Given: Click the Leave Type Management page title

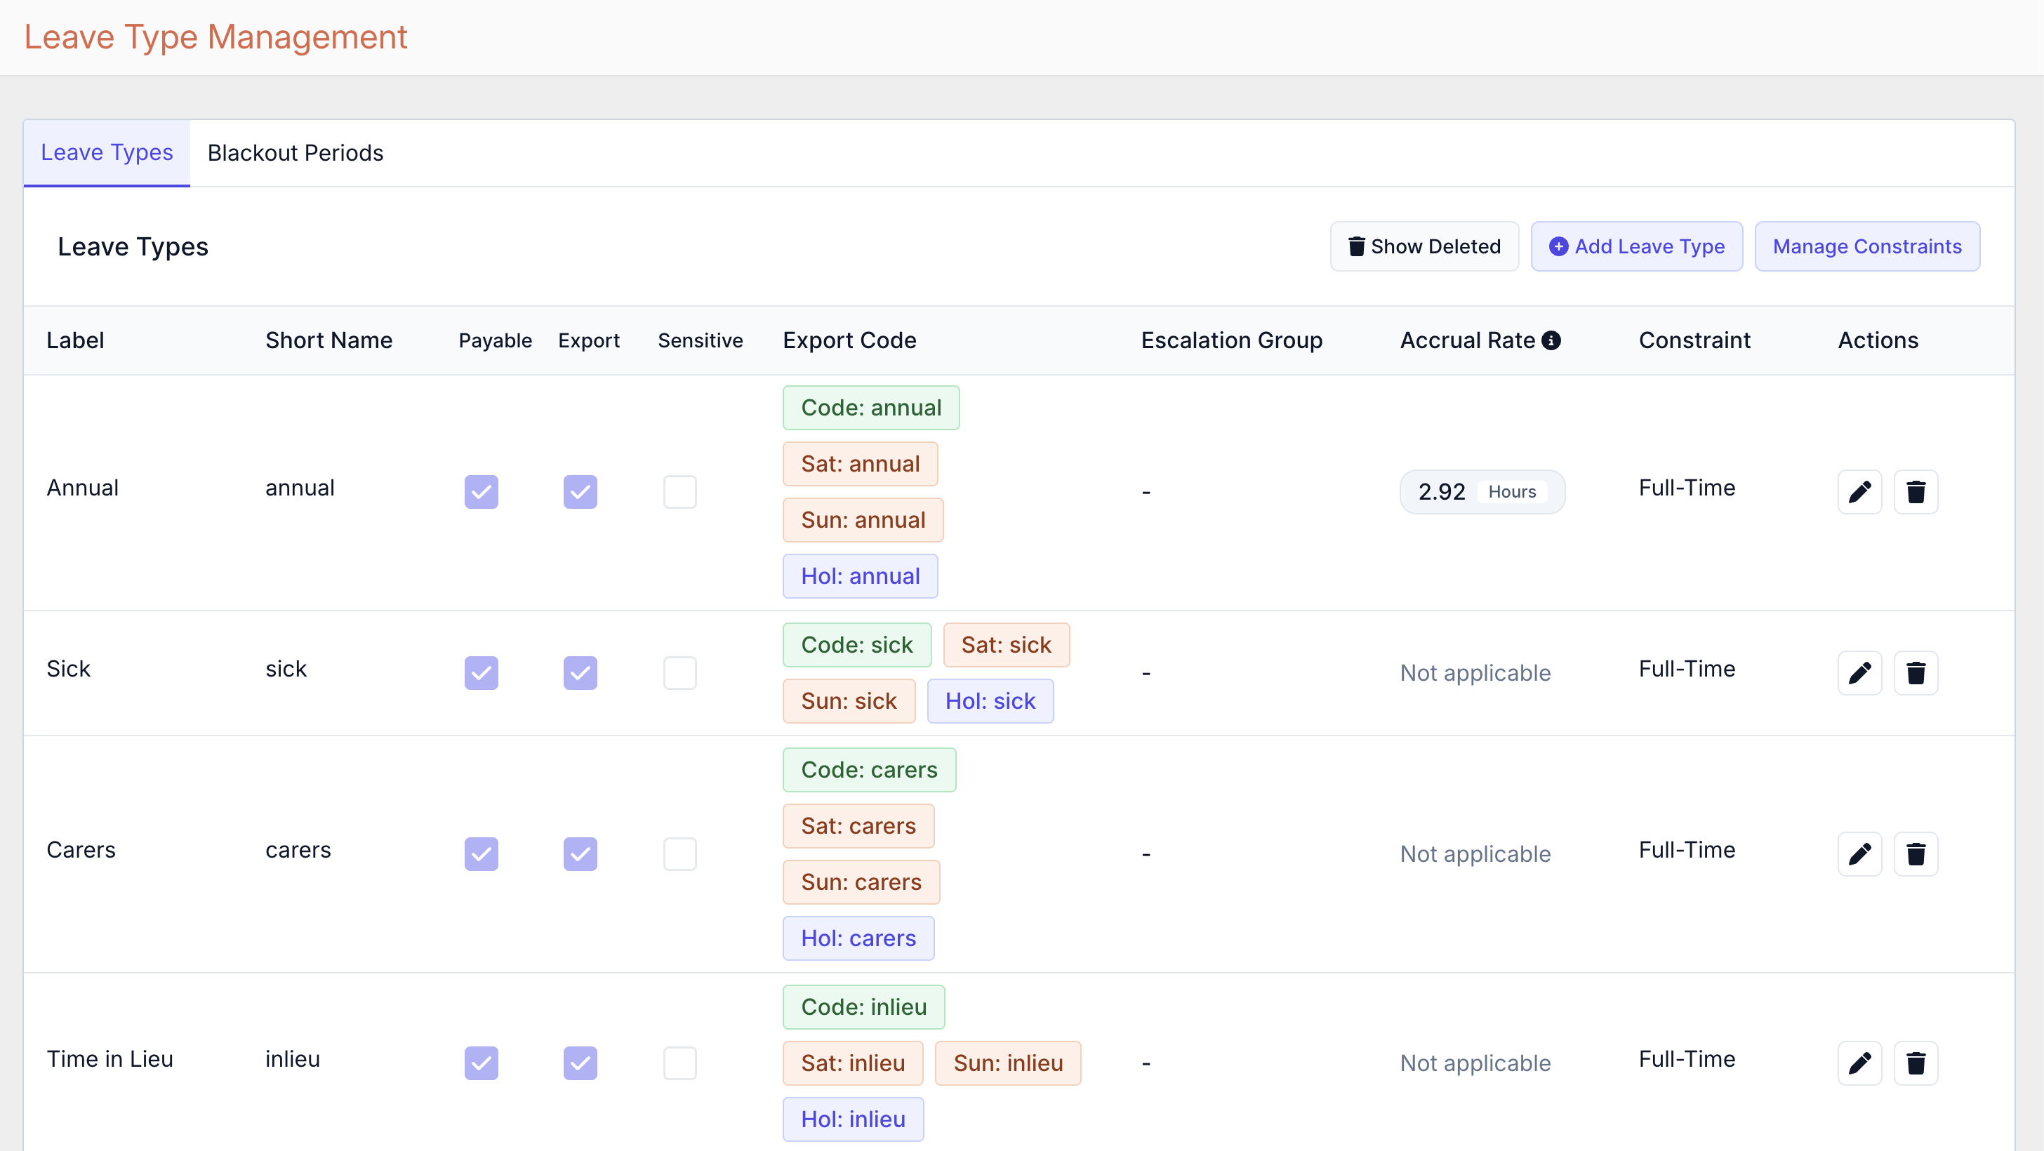Looking at the screenshot, I should click(215, 37).
